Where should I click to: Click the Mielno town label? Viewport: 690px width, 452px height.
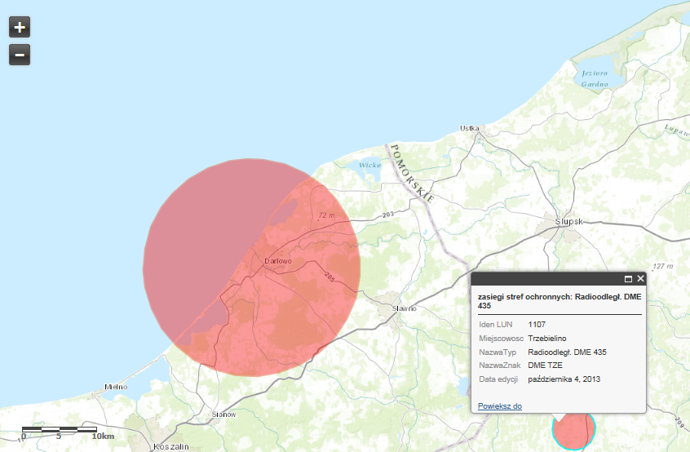click(x=116, y=387)
